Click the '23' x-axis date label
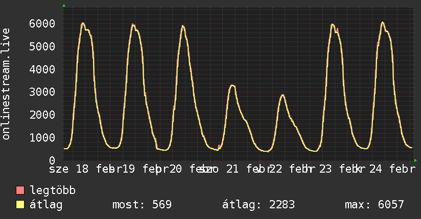This screenshot has width=421, height=219. click(x=325, y=169)
